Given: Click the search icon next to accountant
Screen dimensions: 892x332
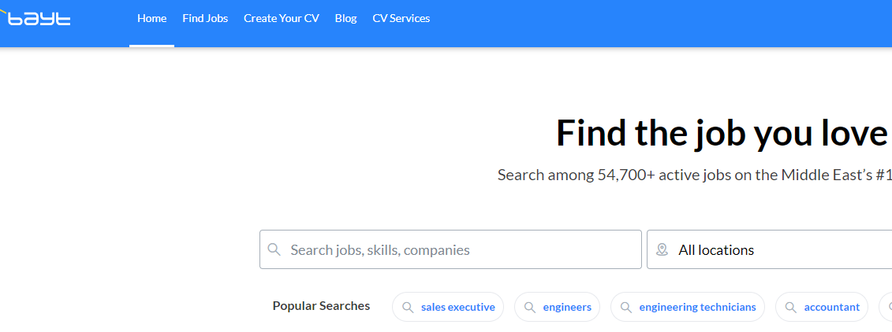Looking at the screenshot, I should [791, 308].
